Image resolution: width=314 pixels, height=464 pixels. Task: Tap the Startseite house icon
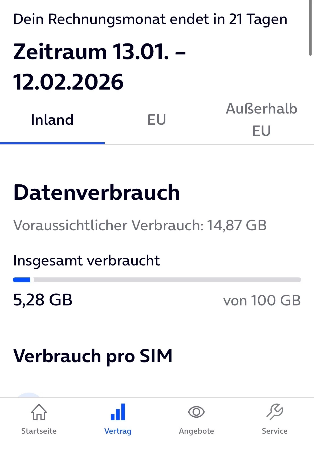tap(39, 412)
